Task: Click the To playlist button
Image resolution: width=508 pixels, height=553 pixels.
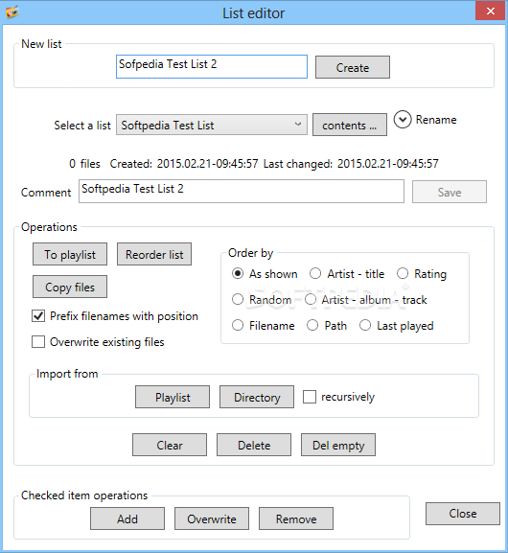Action: [x=70, y=254]
